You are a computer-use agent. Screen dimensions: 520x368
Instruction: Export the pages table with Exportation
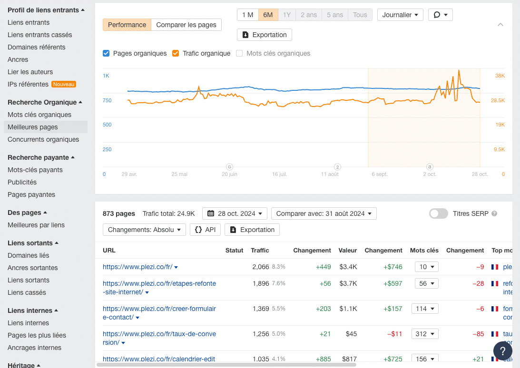point(252,230)
